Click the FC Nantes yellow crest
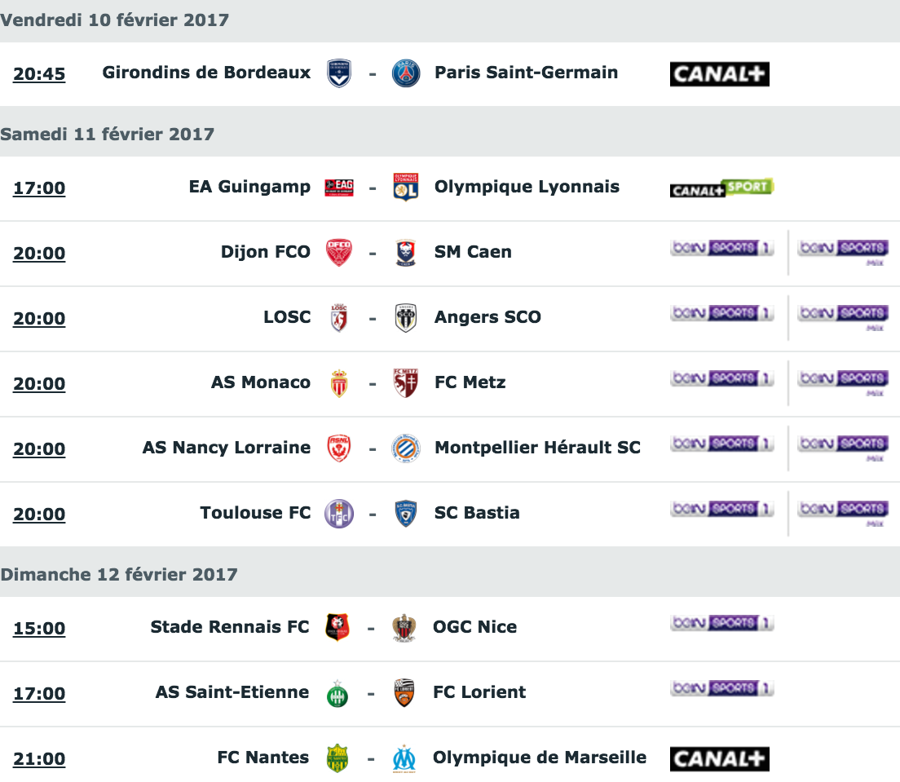The height and width of the screenshot is (782, 900). [x=337, y=758]
